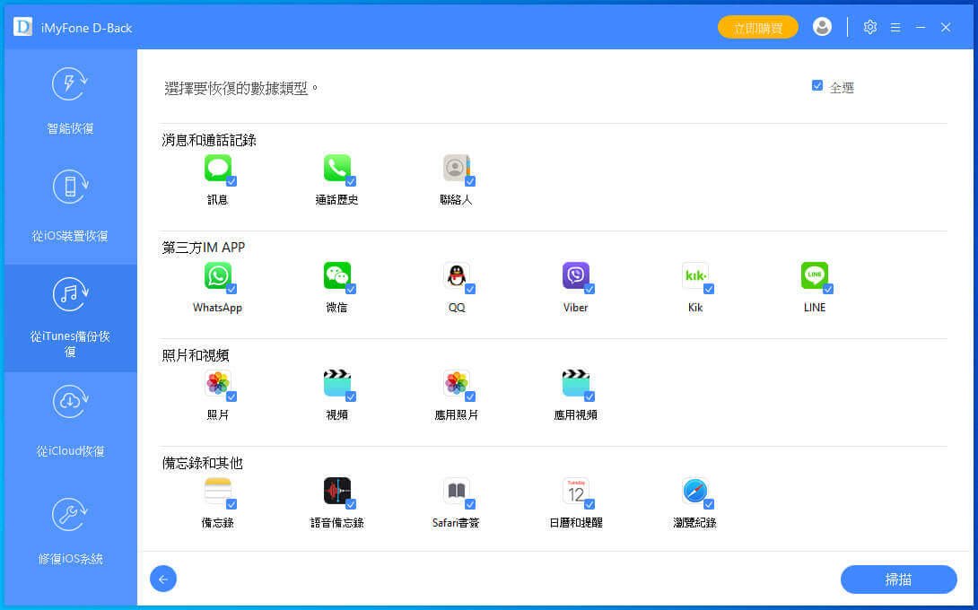Uncheck the 訊息 messages checkbox

coord(231,181)
